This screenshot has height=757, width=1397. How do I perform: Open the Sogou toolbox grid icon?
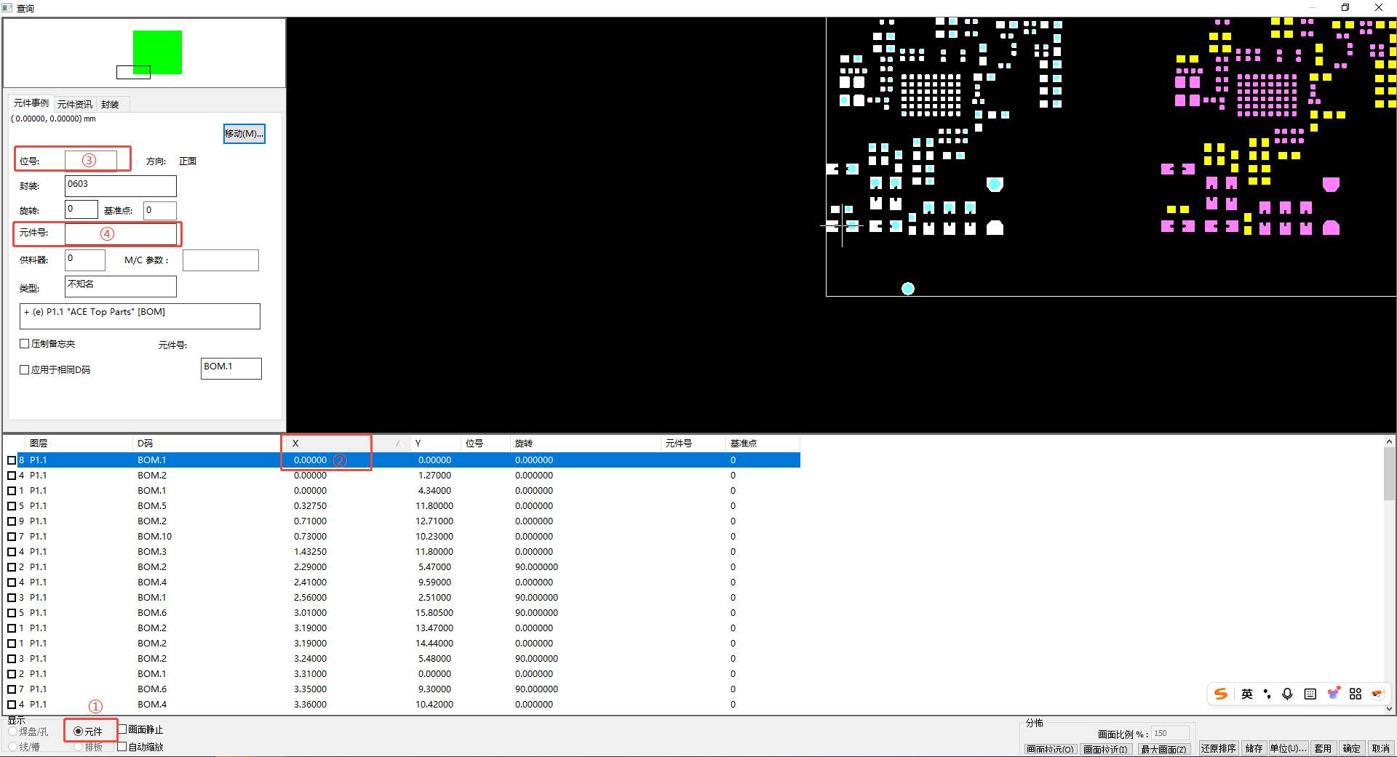point(1356,694)
